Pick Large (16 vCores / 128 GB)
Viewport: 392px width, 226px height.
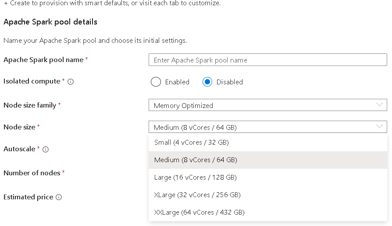pos(196,177)
